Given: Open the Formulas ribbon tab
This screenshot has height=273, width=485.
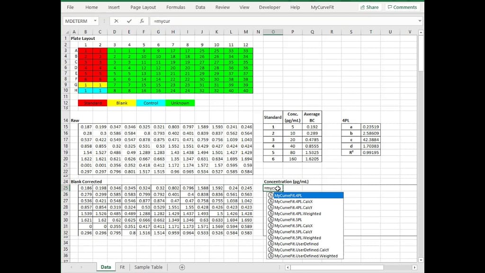Looking at the screenshot, I should click(x=176, y=7).
